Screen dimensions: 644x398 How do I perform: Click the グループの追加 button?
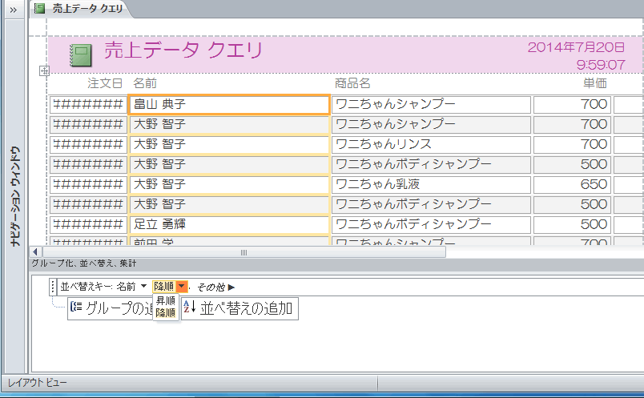111,309
